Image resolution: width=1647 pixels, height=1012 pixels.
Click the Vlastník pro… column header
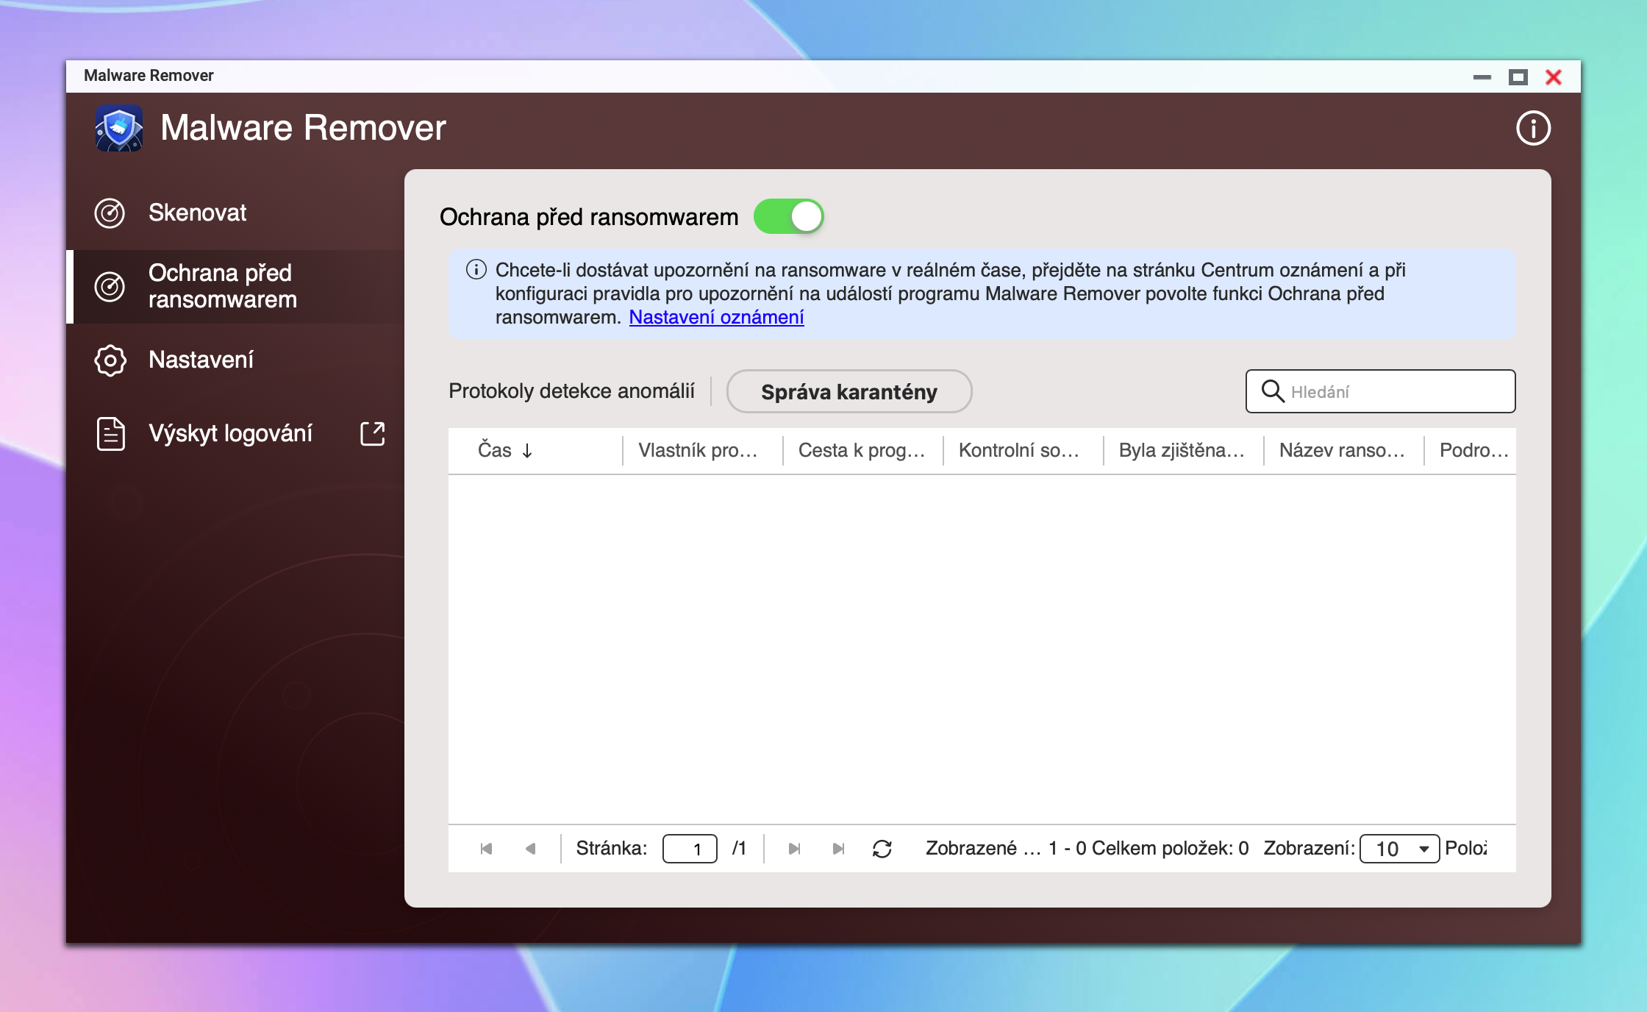(697, 450)
